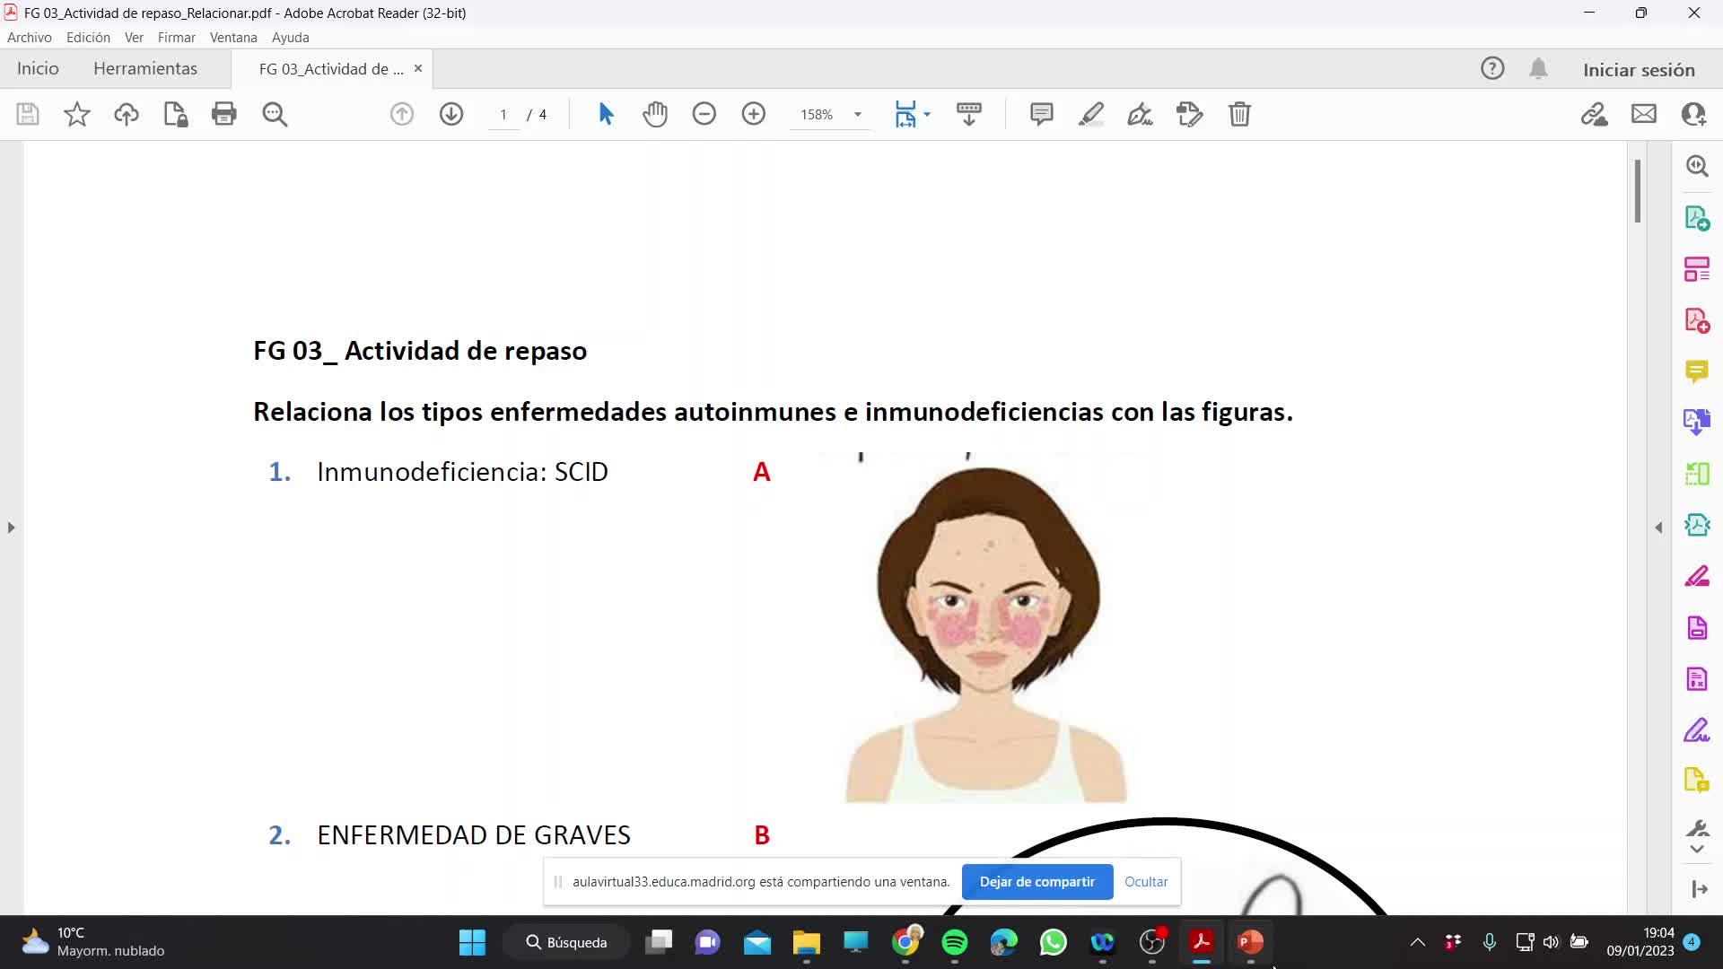The width and height of the screenshot is (1723, 969).
Task: Click the Delete trash icon
Action: (x=1239, y=114)
